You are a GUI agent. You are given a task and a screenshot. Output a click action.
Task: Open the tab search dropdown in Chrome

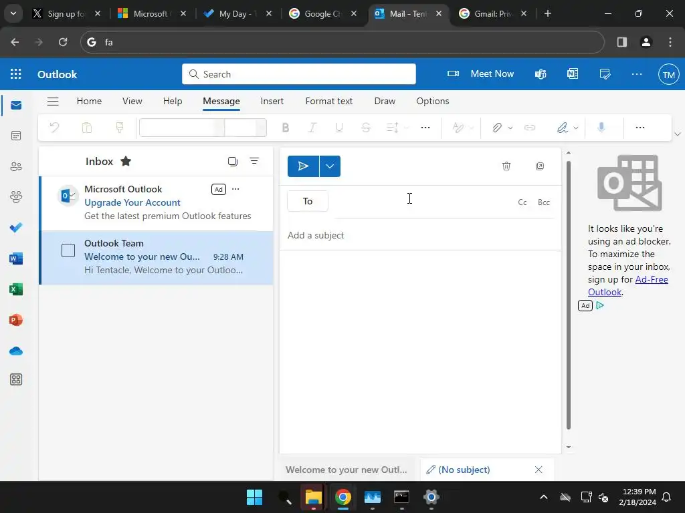tap(13, 13)
